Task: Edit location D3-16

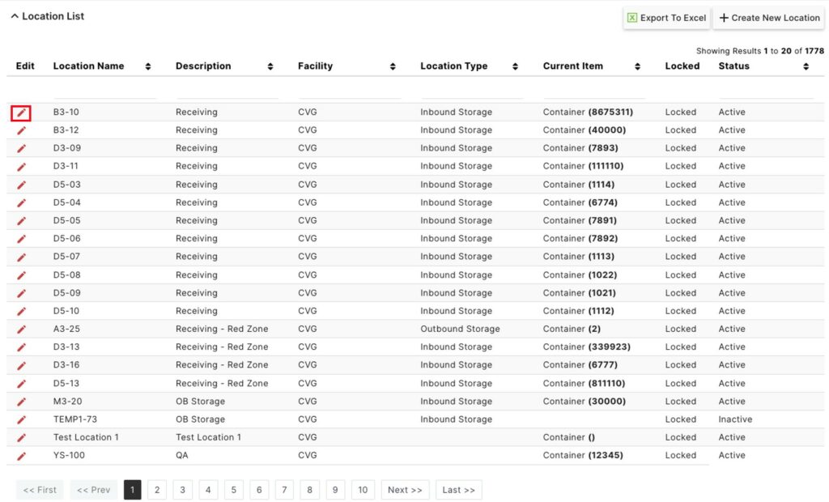Action: (21, 365)
